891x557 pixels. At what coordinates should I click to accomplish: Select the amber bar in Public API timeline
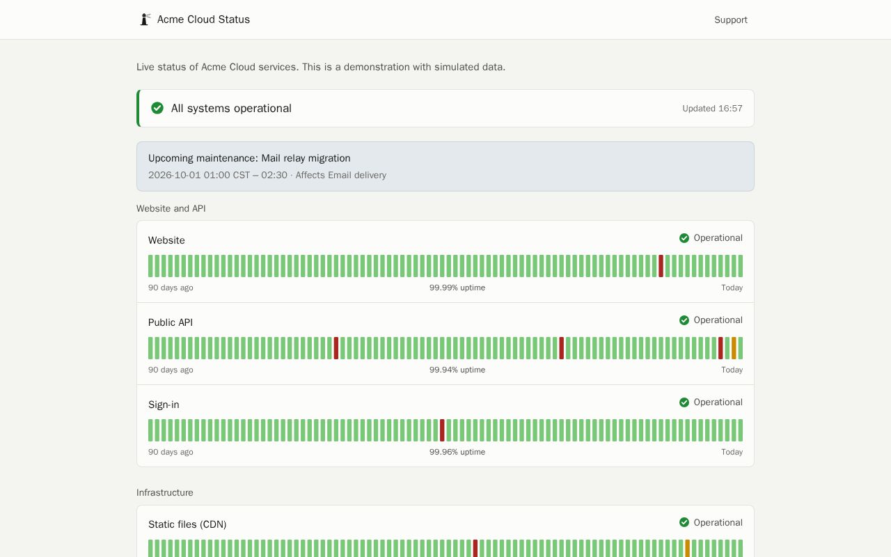734,348
